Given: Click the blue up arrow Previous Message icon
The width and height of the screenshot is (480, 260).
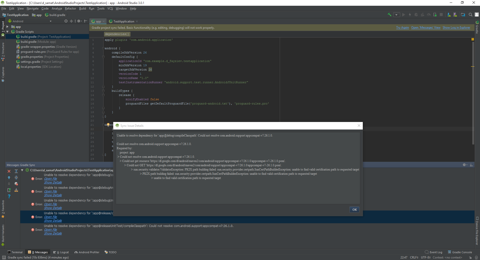Looking at the screenshot, I should click(x=9, y=177).
